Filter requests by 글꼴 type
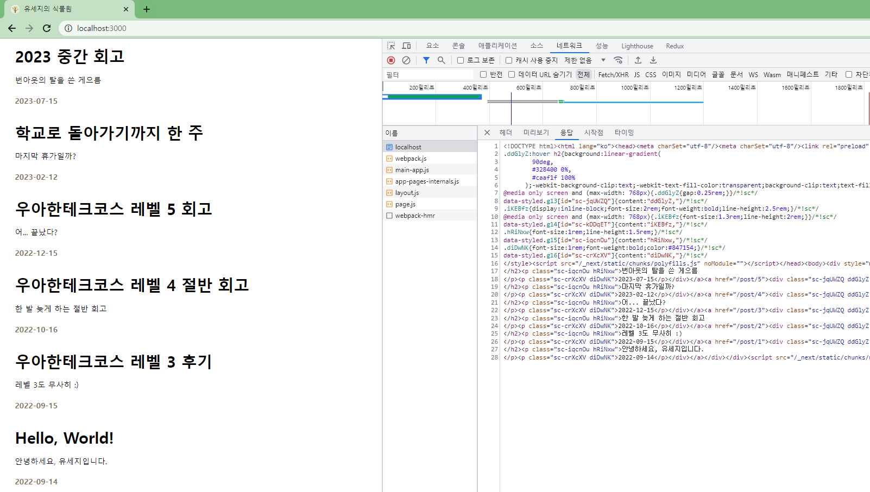The image size is (870, 492). (x=718, y=74)
